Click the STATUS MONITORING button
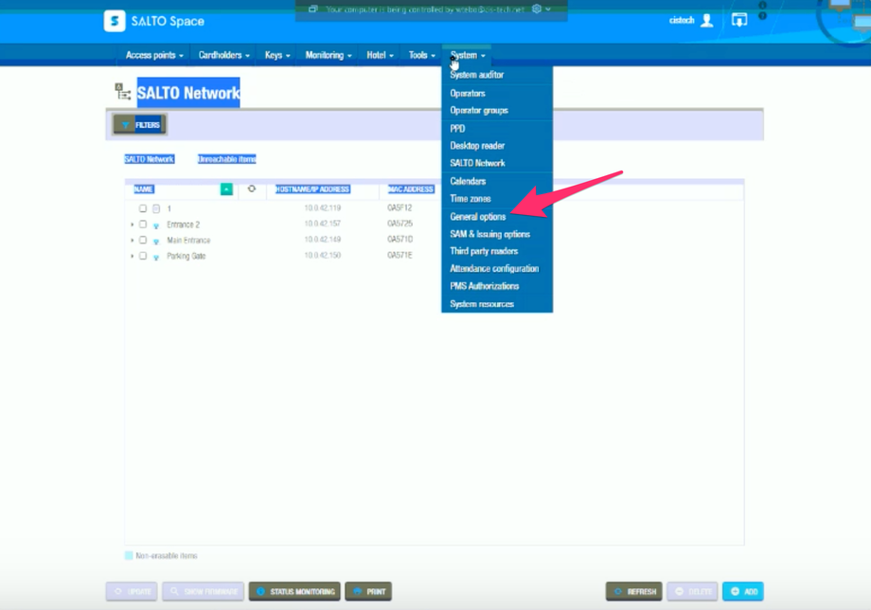The height and width of the screenshot is (610, 871). [295, 592]
